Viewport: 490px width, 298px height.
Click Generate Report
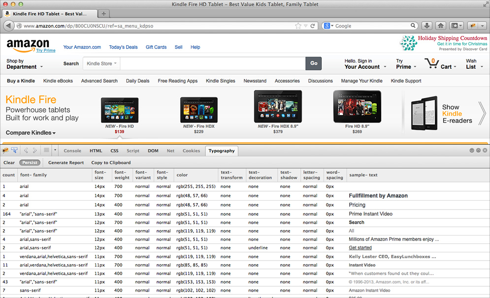66,163
